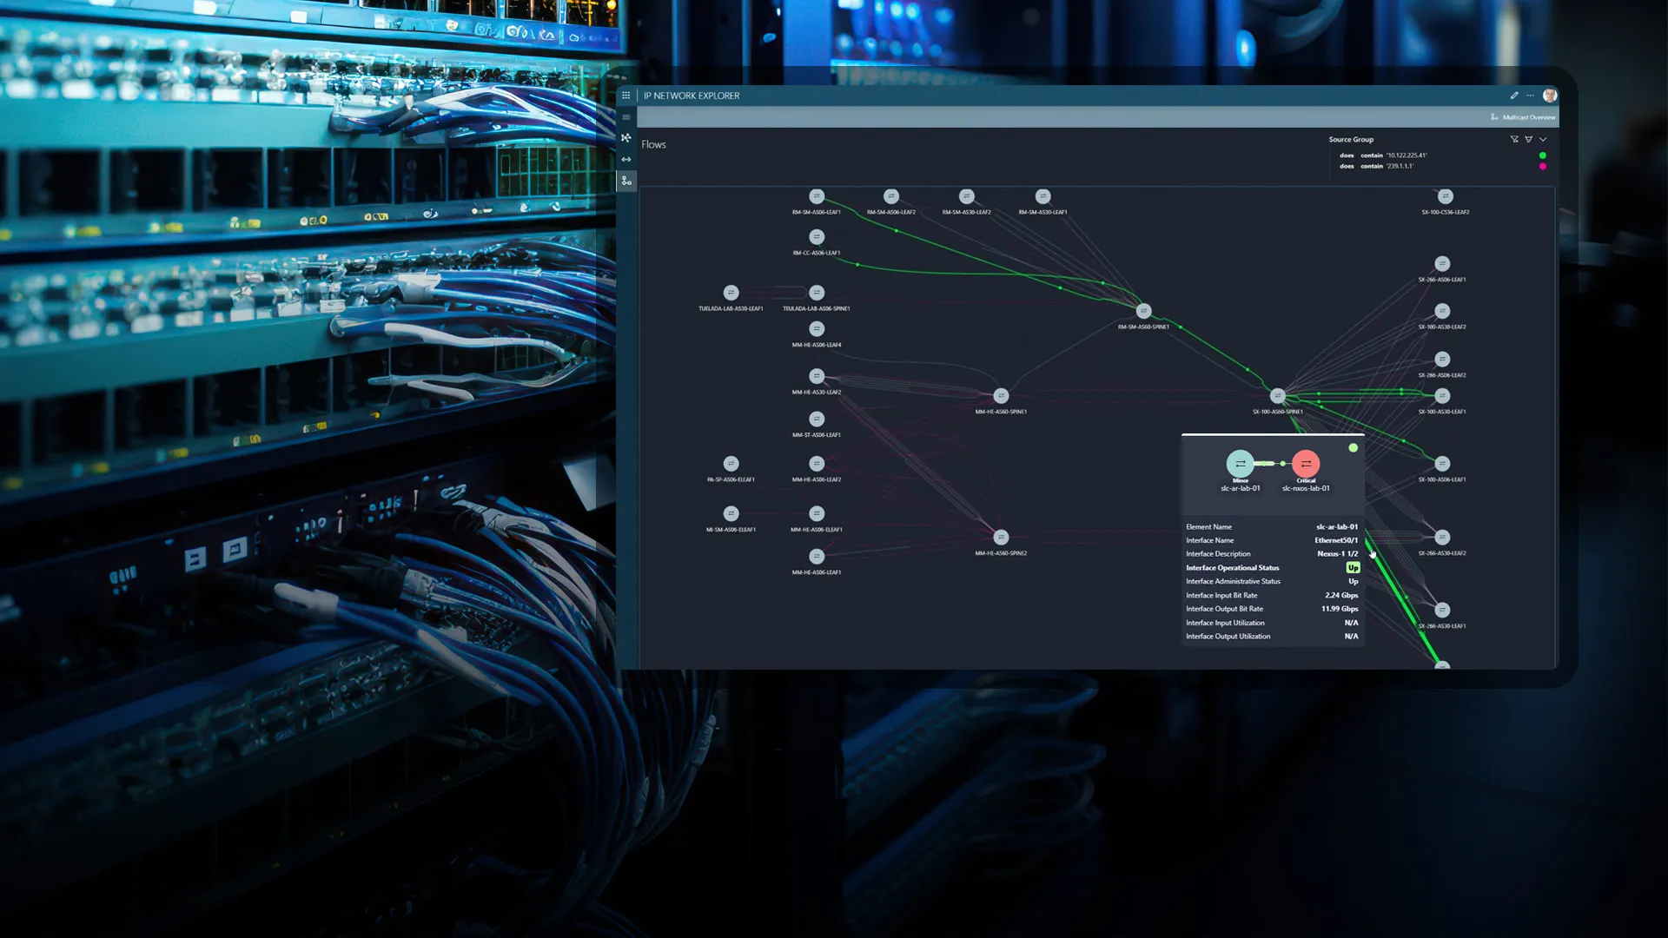
Task: Select the TUXLADA-LAB-AS06-SPINE1 node
Action: tap(817, 293)
